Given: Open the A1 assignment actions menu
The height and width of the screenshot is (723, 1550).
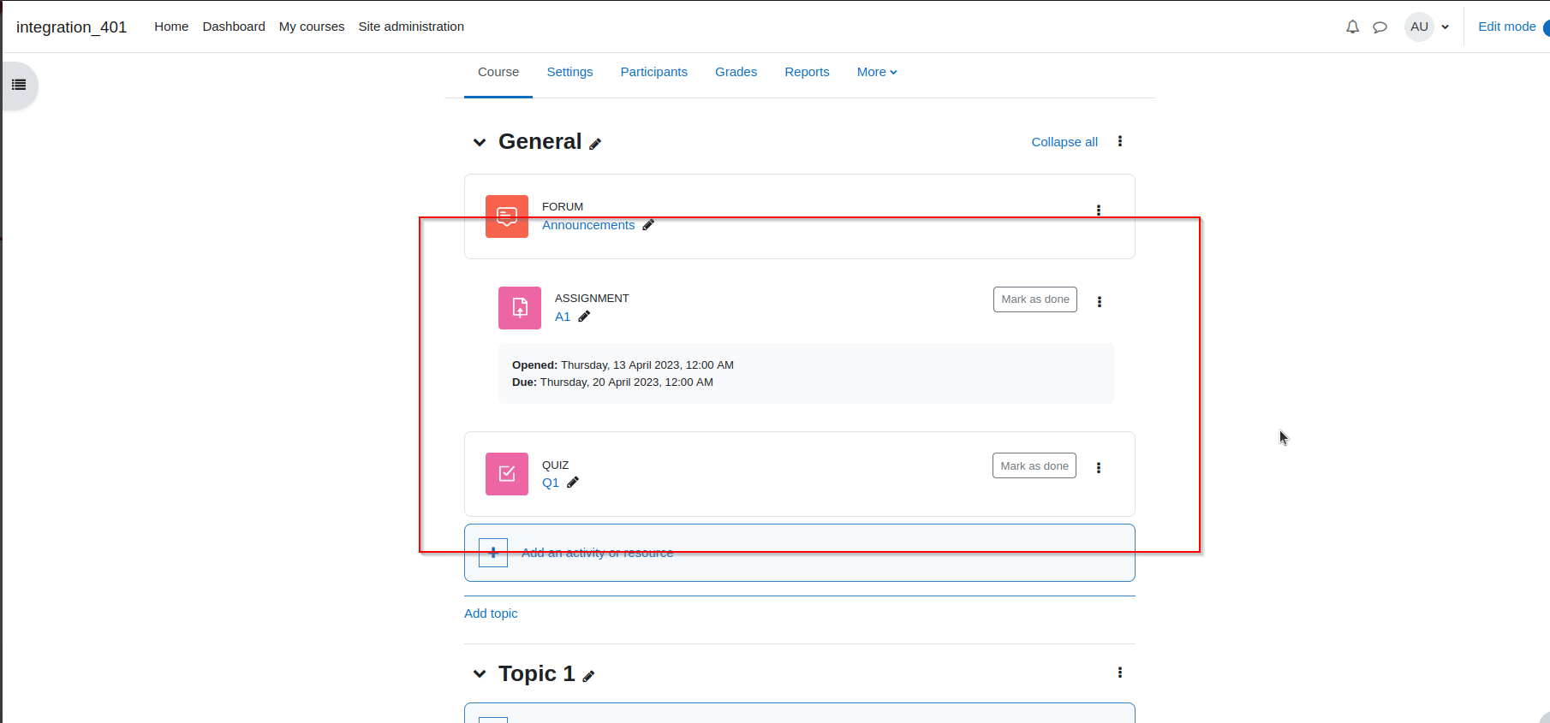Looking at the screenshot, I should 1100,302.
